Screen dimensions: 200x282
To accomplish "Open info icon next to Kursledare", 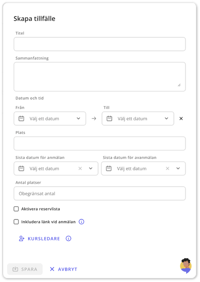I will [x=68, y=238].
